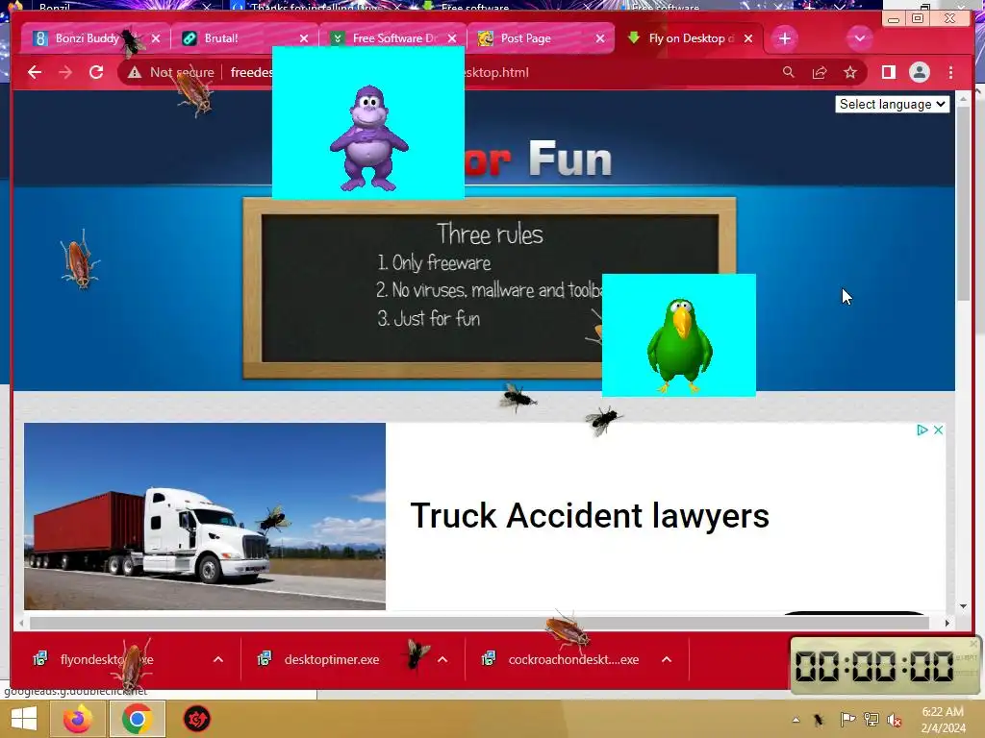Open the Action Center flag icon
Screen dimensions: 985x738
point(847,720)
